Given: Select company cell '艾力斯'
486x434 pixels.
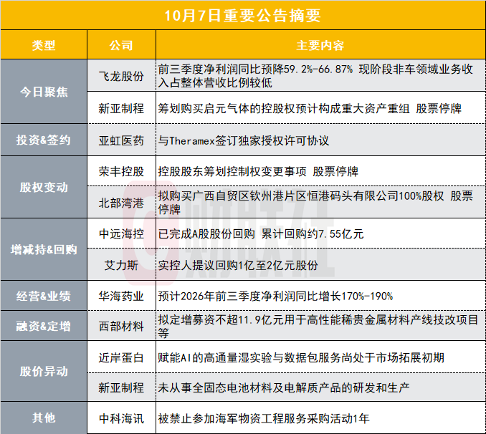Looking at the screenshot, I should (121, 265).
